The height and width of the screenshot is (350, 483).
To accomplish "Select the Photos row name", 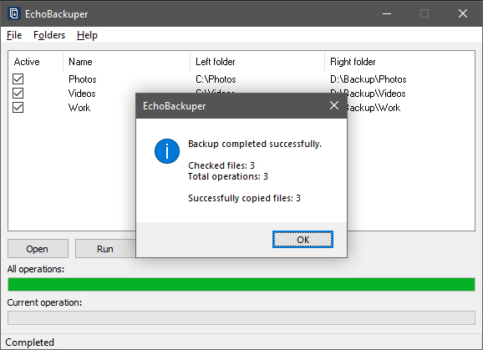I will (83, 79).
